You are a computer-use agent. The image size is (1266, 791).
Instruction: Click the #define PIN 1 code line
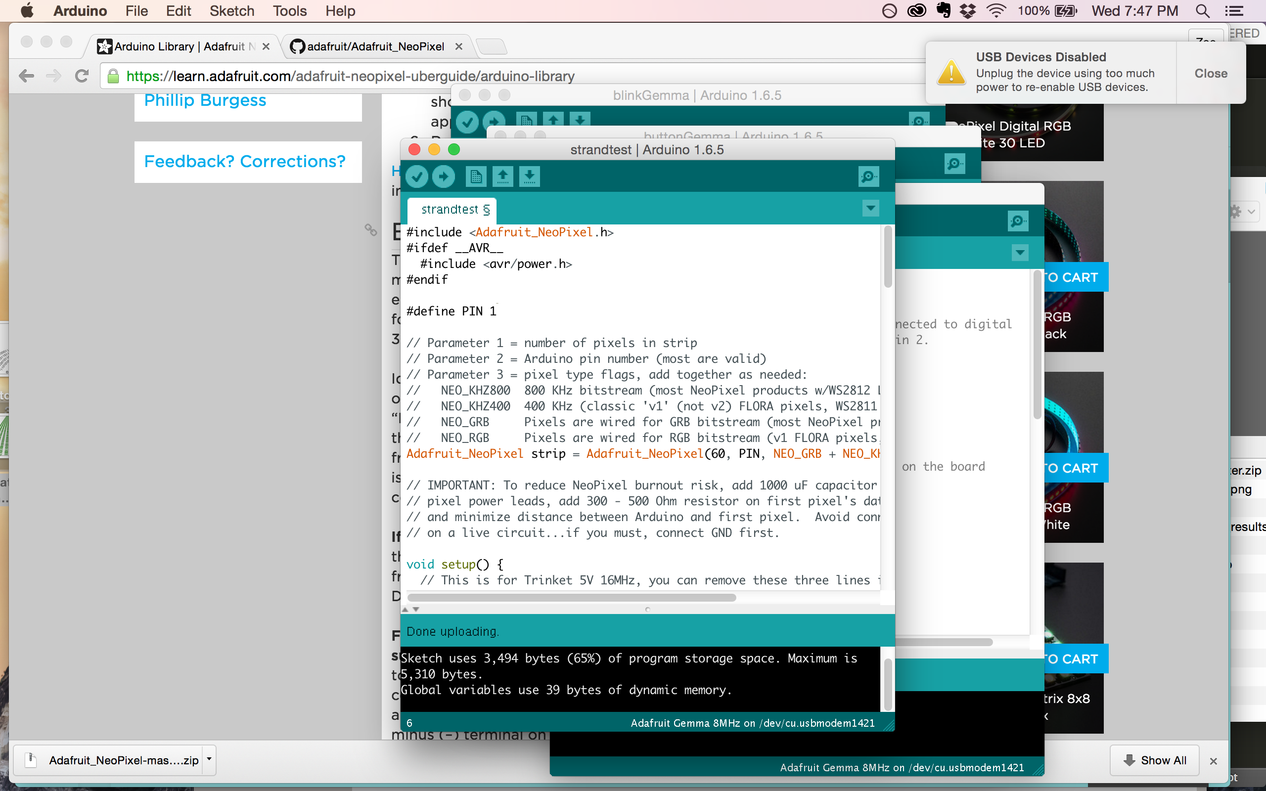[x=452, y=311]
